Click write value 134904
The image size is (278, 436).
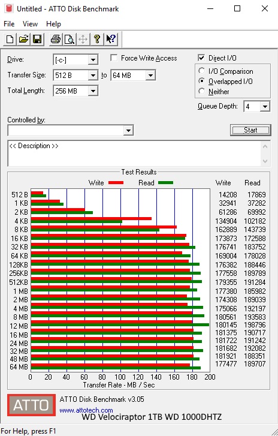pyautogui.click(x=226, y=221)
